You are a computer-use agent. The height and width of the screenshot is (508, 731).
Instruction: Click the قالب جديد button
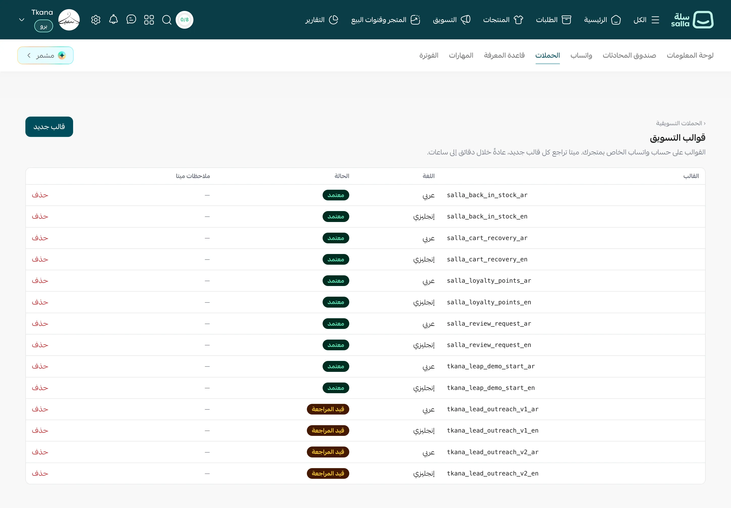[x=49, y=127]
